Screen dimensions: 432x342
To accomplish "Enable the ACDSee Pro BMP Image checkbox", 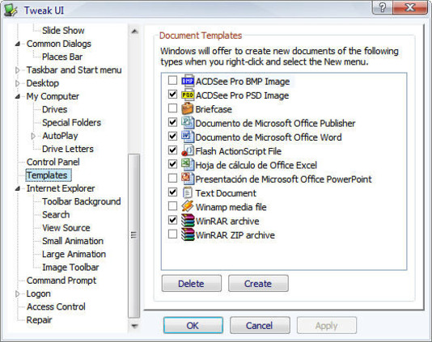I will tap(173, 80).
